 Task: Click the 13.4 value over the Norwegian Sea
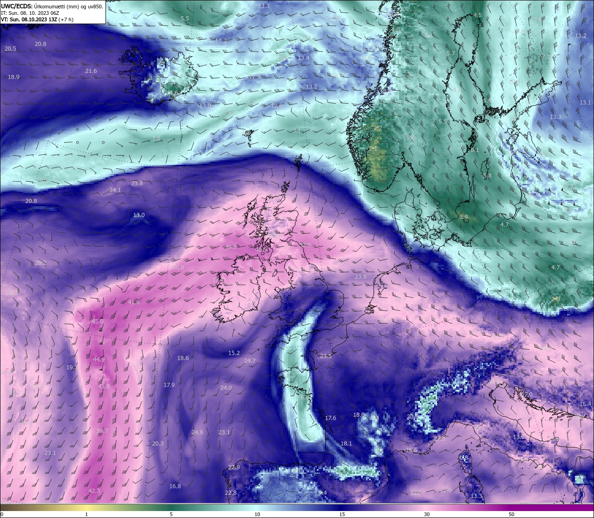click(x=303, y=58)
